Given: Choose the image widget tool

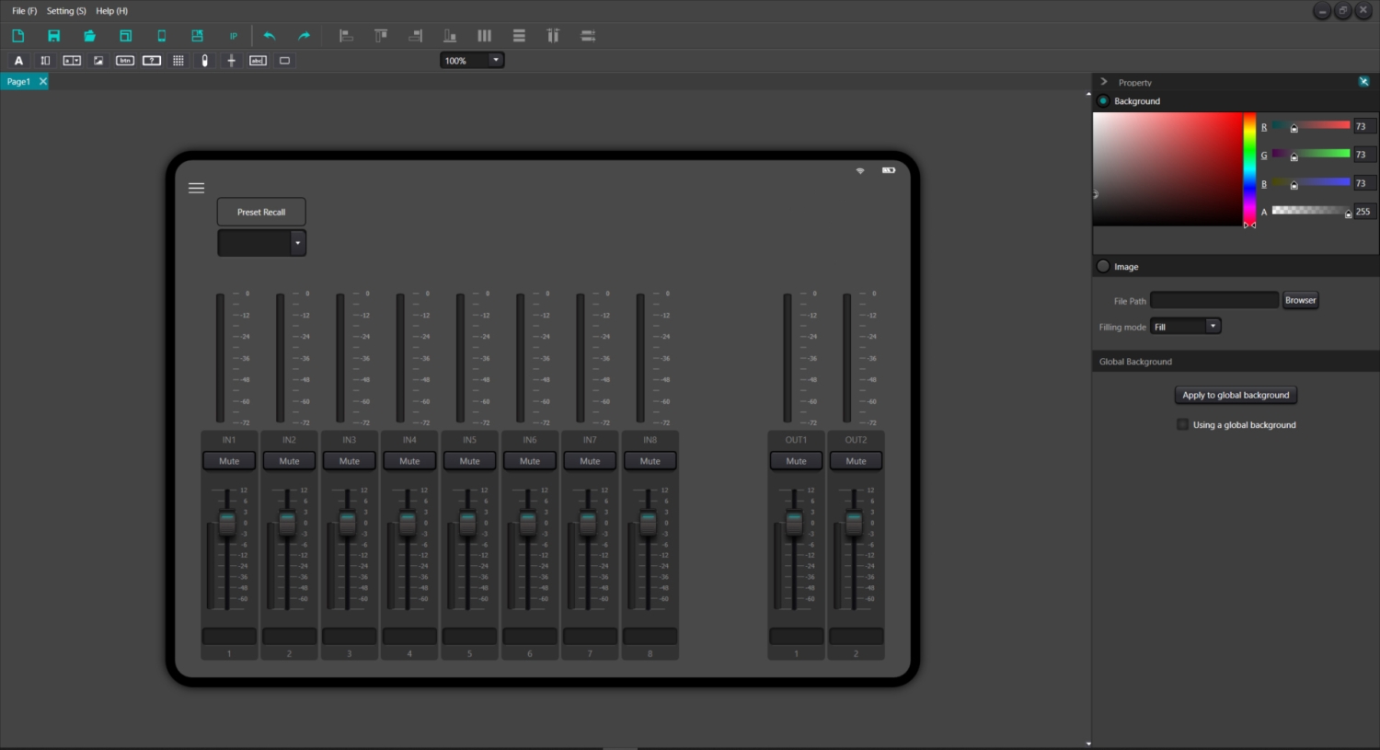Looking at the screenshot, I should click(98, 61).
